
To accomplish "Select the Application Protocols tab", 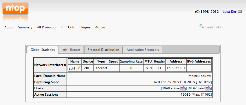I will click(142, 50).
